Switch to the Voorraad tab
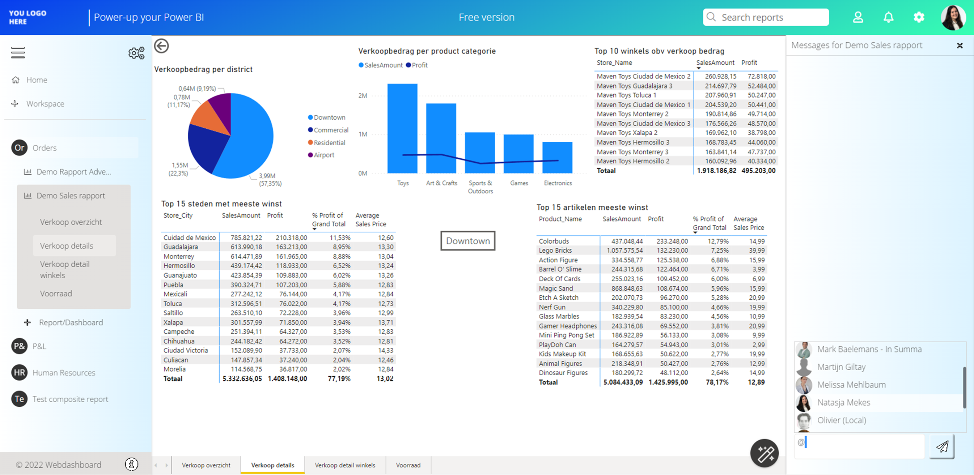 (x=408, y=465)
